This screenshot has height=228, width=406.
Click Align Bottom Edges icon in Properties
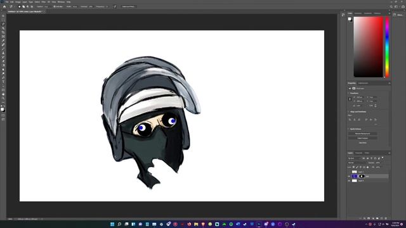[x=376, y=120]
